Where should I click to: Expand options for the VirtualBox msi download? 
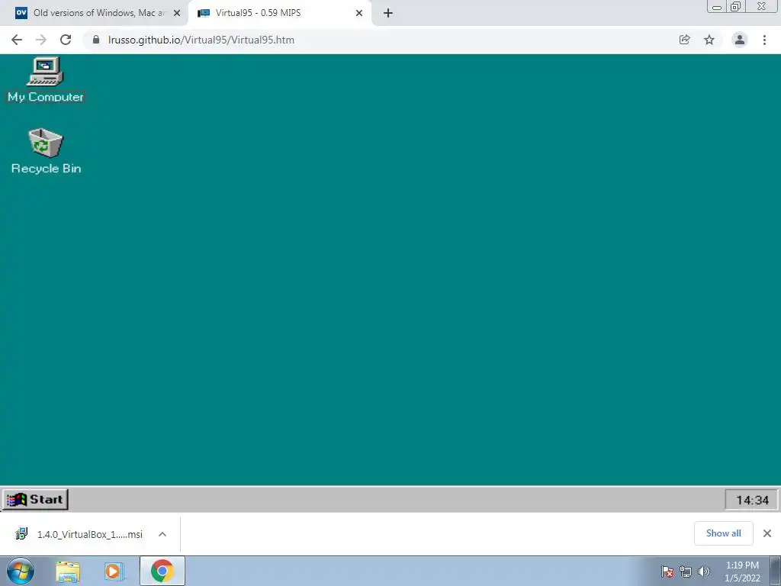(x=162, y=534)
